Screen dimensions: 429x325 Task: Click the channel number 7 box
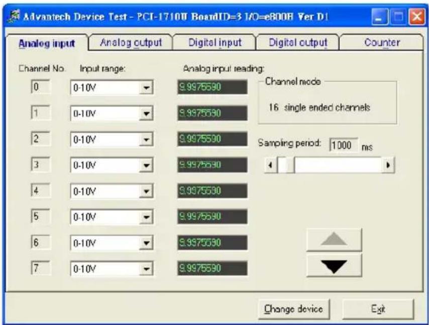tap(41, 268)
